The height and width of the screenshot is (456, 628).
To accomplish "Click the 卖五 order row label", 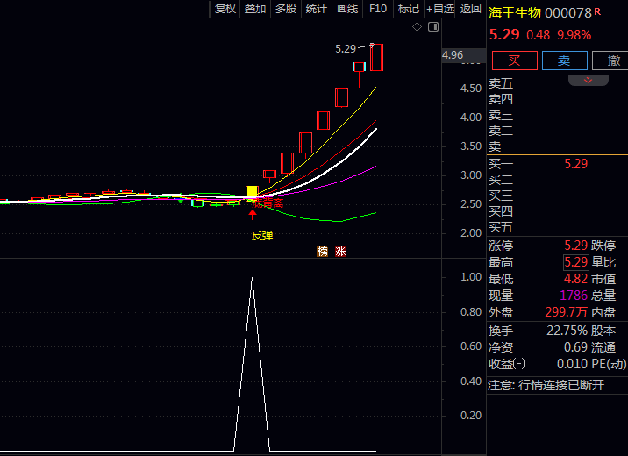I will (x=501, y=83).
